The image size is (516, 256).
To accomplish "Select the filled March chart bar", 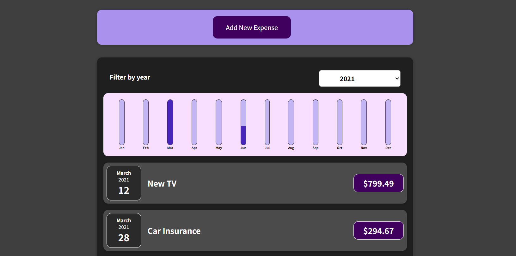I will 170,122.
